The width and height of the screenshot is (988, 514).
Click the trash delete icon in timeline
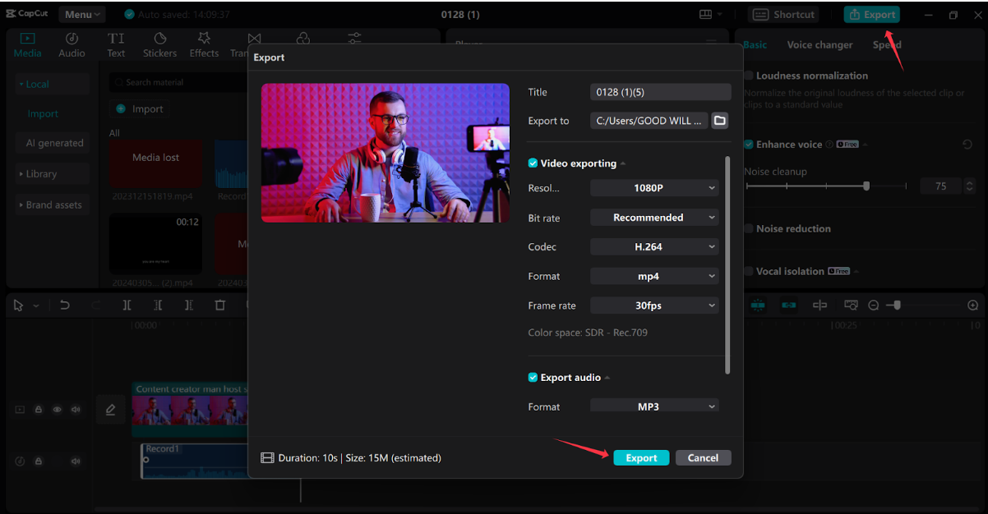[219, 305]
